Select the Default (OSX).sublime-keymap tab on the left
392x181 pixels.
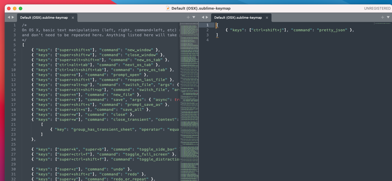(x=44, y=17)
